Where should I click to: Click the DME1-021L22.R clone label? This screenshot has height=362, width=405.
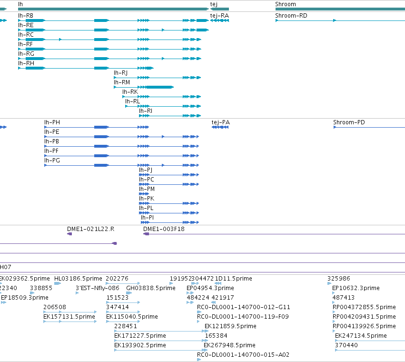[90, 229]
